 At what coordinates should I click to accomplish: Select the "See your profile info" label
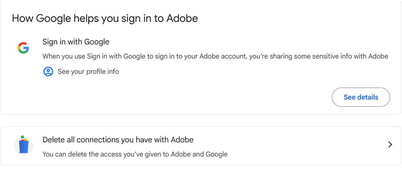(x=88, y=72)
